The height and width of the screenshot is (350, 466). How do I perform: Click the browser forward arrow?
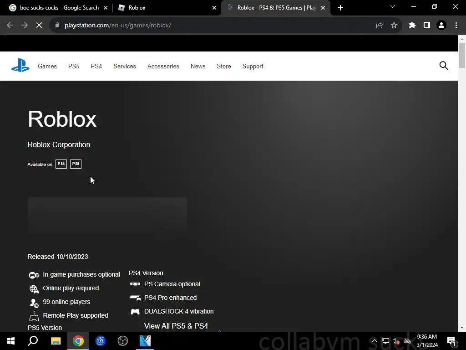coord(25,26)
